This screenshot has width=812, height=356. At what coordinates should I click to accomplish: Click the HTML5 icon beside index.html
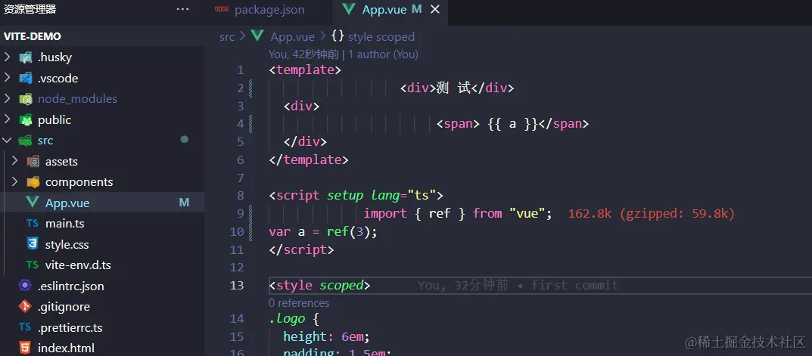tap(25, 348)
